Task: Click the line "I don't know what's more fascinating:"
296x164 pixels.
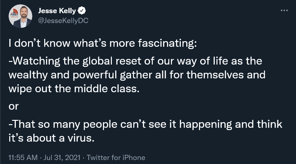Action: 103,44
